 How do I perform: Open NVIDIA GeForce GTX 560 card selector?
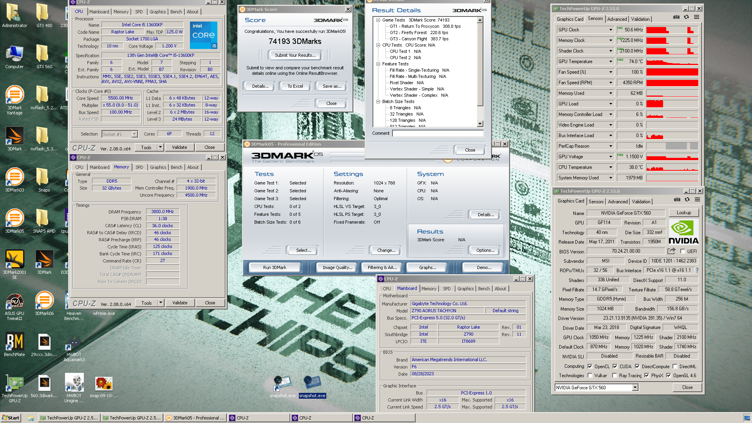(x=597, y=387)
